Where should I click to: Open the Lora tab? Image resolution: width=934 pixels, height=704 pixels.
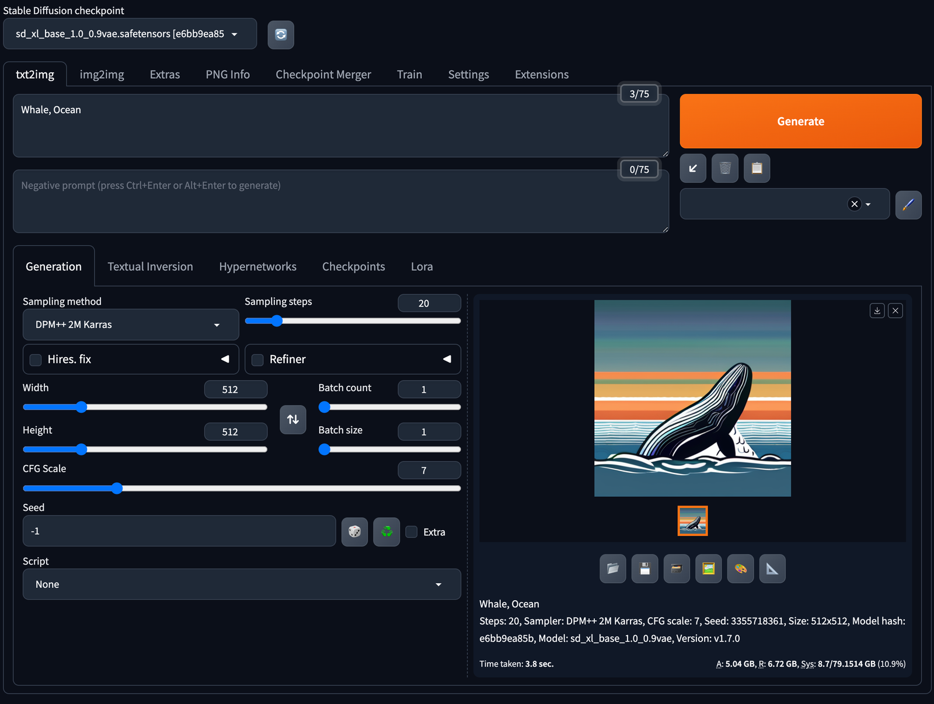click(421, 267)
